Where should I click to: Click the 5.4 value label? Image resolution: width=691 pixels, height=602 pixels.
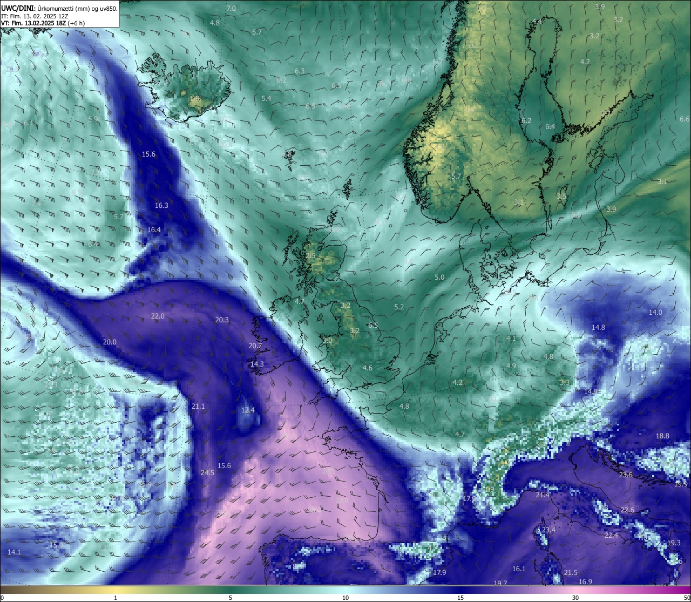pyautogui.click(x=266, y=98)
